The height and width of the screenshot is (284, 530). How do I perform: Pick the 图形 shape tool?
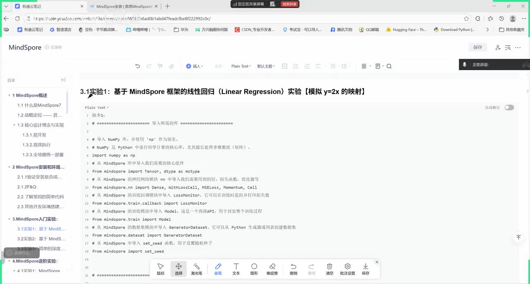tap(254, 269)
